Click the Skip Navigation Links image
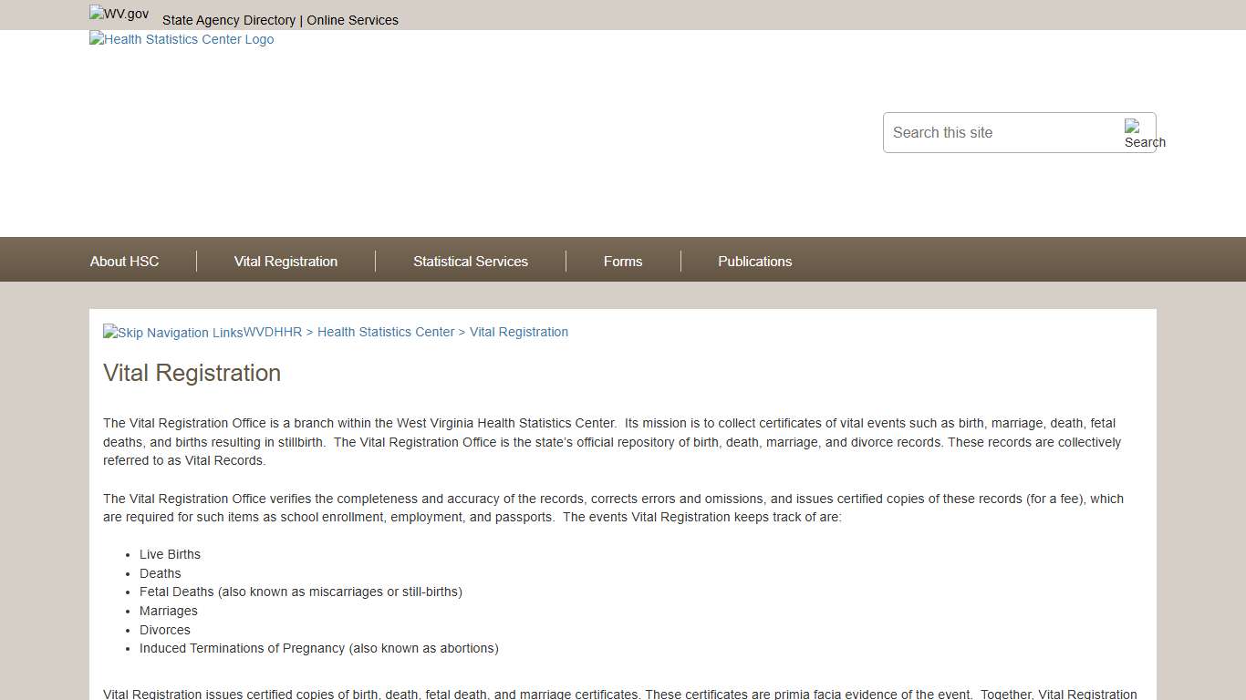1246x700 pixels. [x=173, y=333]
